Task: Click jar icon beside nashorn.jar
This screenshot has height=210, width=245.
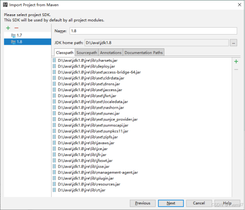Action: pos(54,107)
